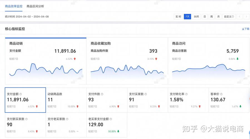
Task: Select the 支付新买家数 metric tile
Action: coord(25,125)
